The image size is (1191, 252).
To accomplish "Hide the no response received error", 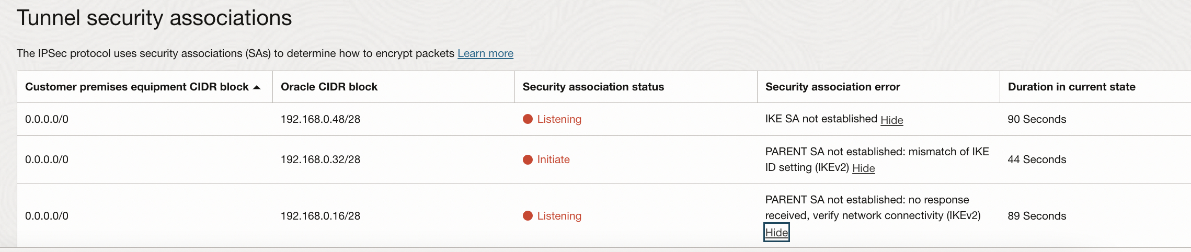I will point(776,232).
